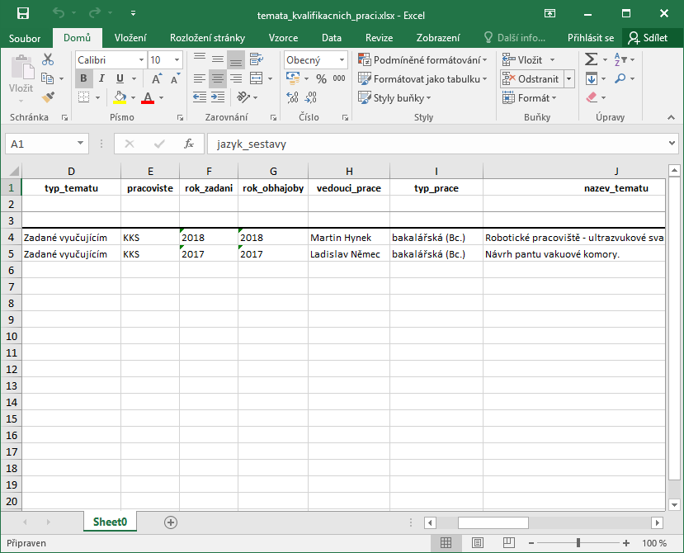Save the workbook with the floppy disk icon

pyautogui.click(x=22, y=13)
